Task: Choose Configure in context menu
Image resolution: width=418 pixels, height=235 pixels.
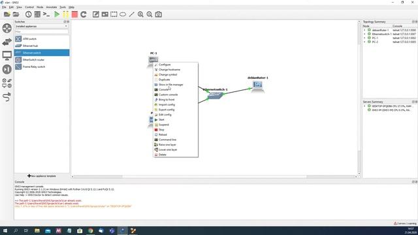Action: pos(176,65)
